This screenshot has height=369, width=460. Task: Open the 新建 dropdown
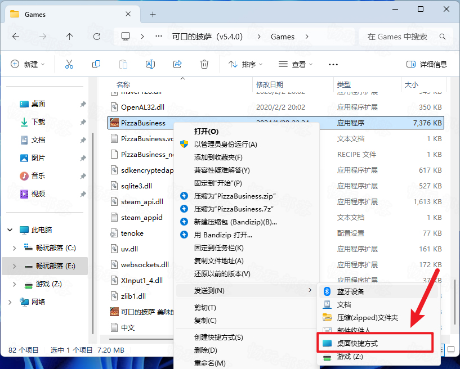28,64
